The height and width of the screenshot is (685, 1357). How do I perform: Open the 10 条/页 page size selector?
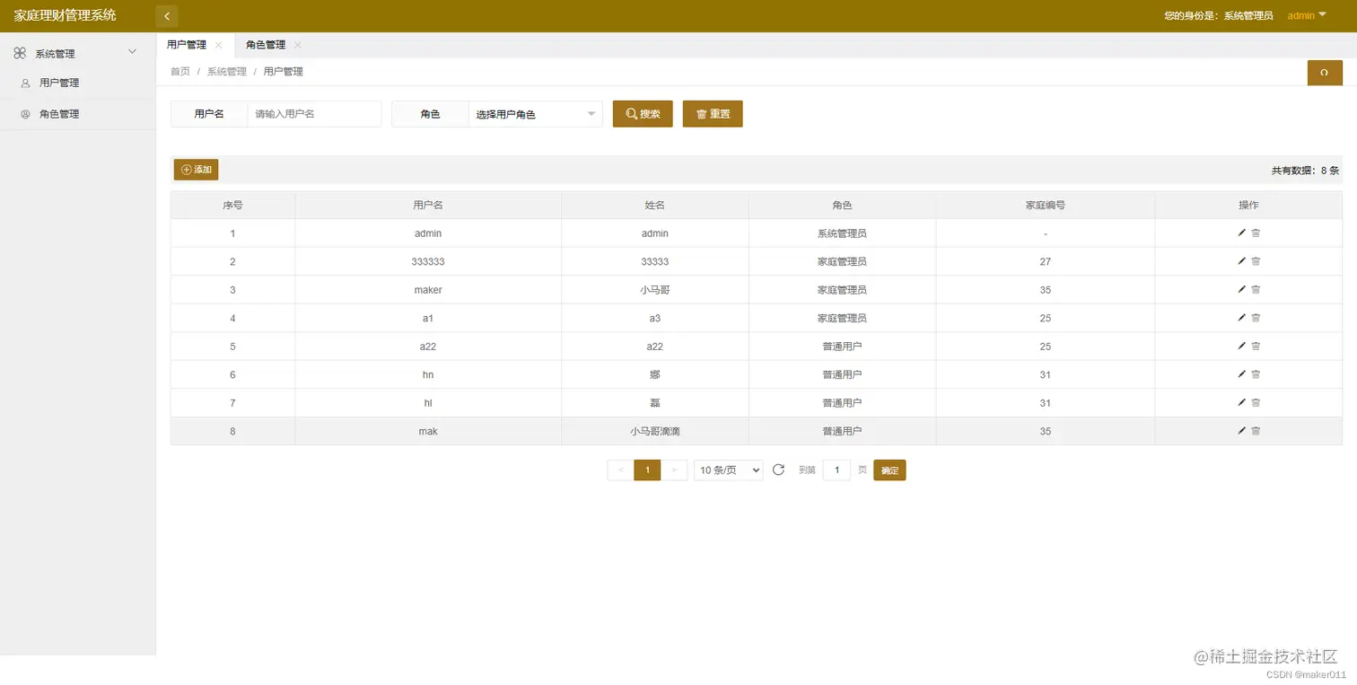728,470
